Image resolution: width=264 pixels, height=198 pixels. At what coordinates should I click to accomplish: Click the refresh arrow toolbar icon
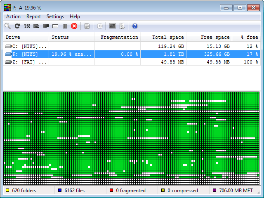pyautogui.click(x=17, y=26)
